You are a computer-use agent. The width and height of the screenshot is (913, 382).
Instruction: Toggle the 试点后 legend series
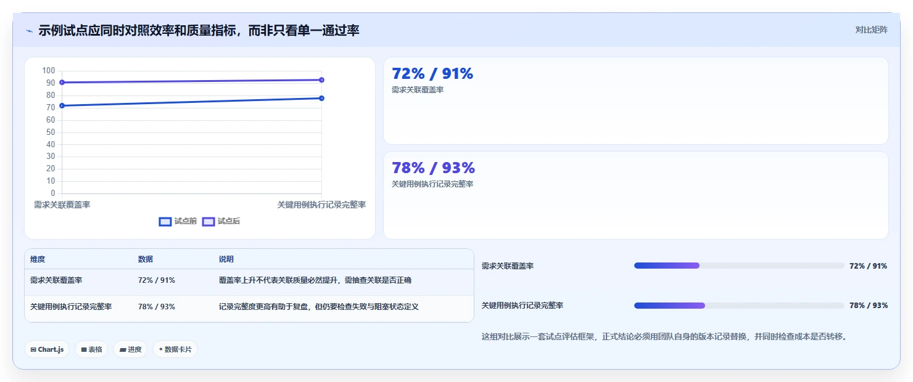(221, 221)
